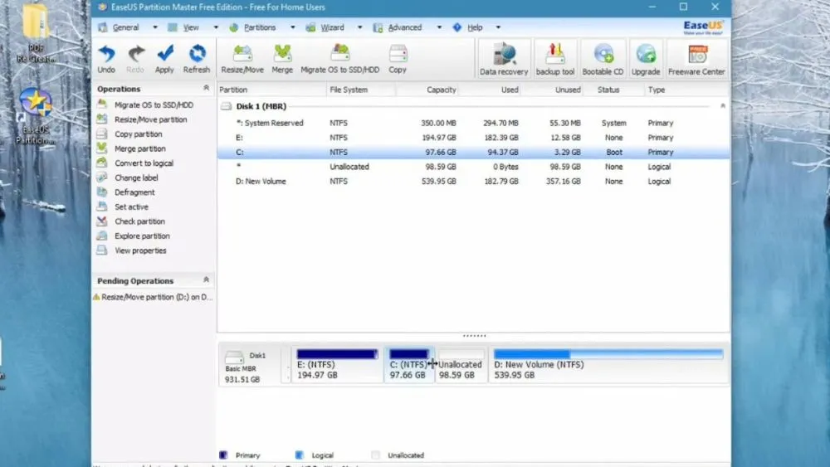Launch the Data recovery tool

pos(504,58)
